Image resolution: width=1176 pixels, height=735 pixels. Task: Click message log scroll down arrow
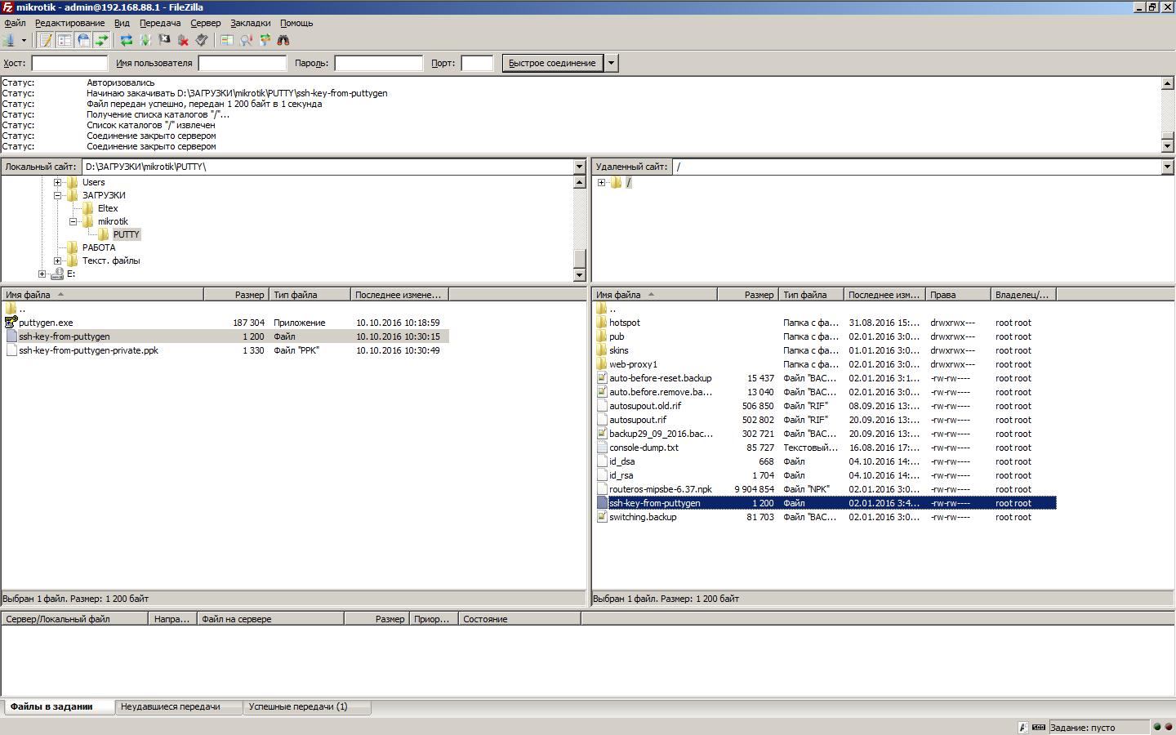click(1167, 146)
